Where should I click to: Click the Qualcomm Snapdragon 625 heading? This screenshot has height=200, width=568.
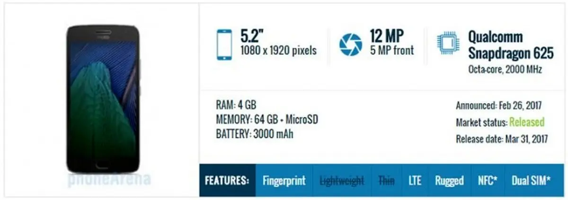click(510, 45)
